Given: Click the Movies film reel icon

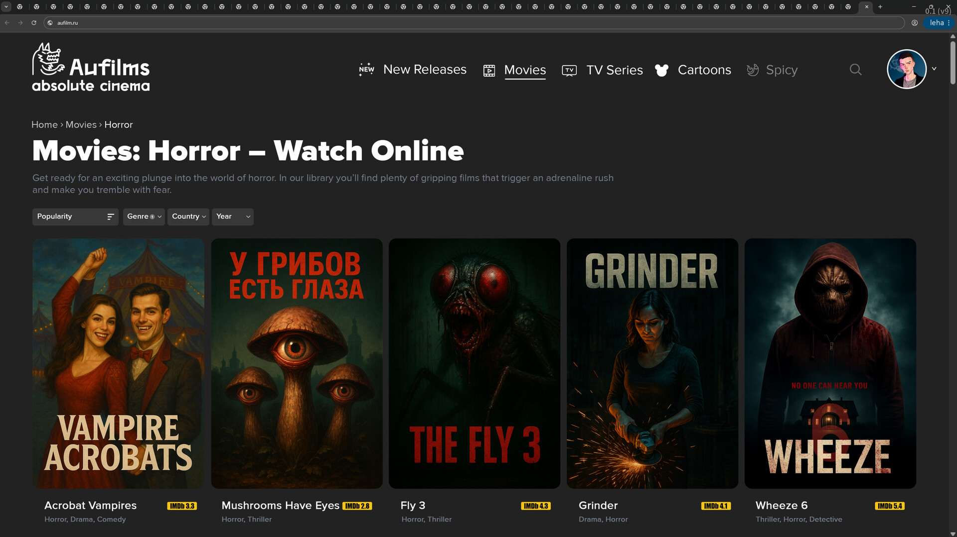Looking at the screenshot, I should click(x=489, y=71).
